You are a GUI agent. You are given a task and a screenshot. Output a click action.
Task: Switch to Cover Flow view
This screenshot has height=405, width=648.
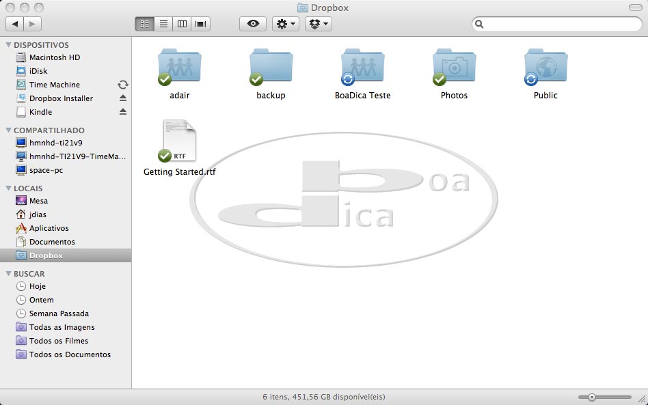tap(200, 24)
